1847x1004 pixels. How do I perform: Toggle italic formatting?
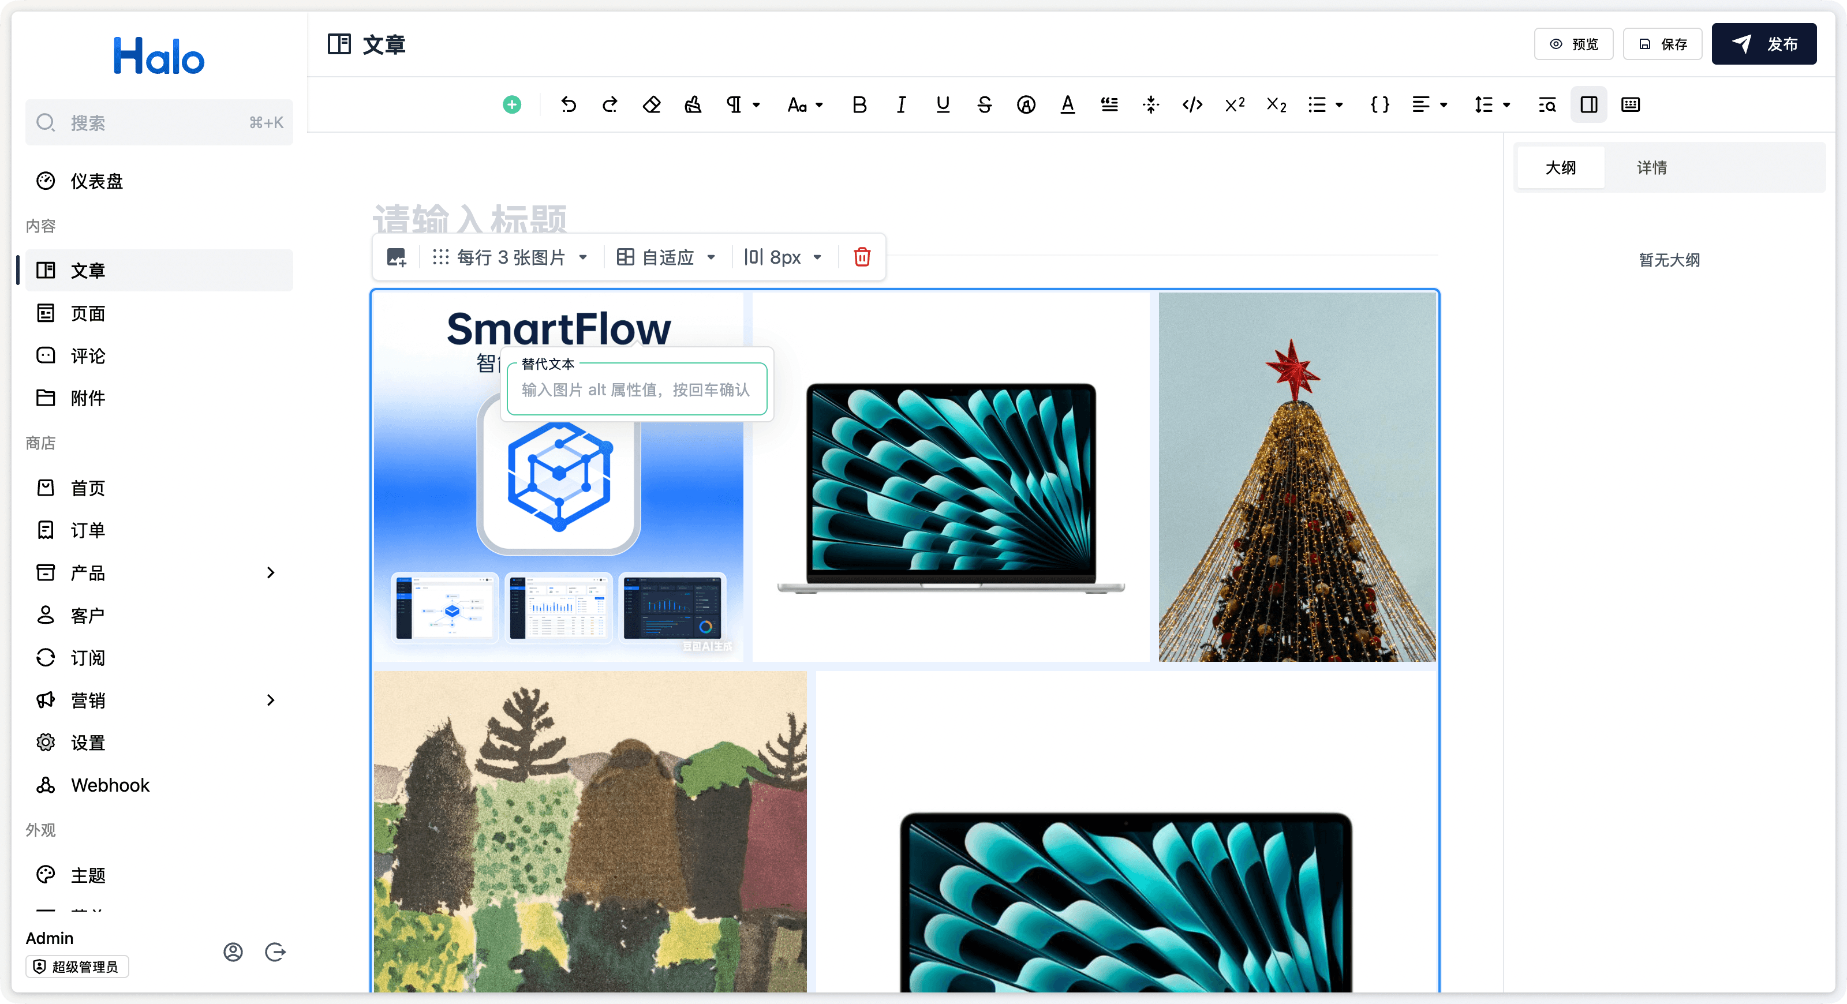click(x=900, y=104)
